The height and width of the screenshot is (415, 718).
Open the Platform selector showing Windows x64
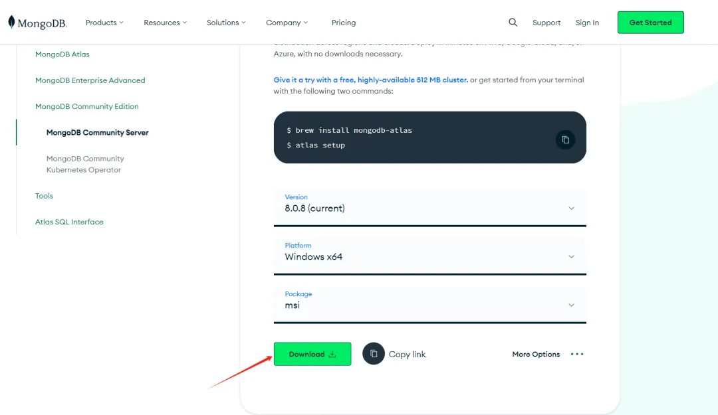(429, 256)
